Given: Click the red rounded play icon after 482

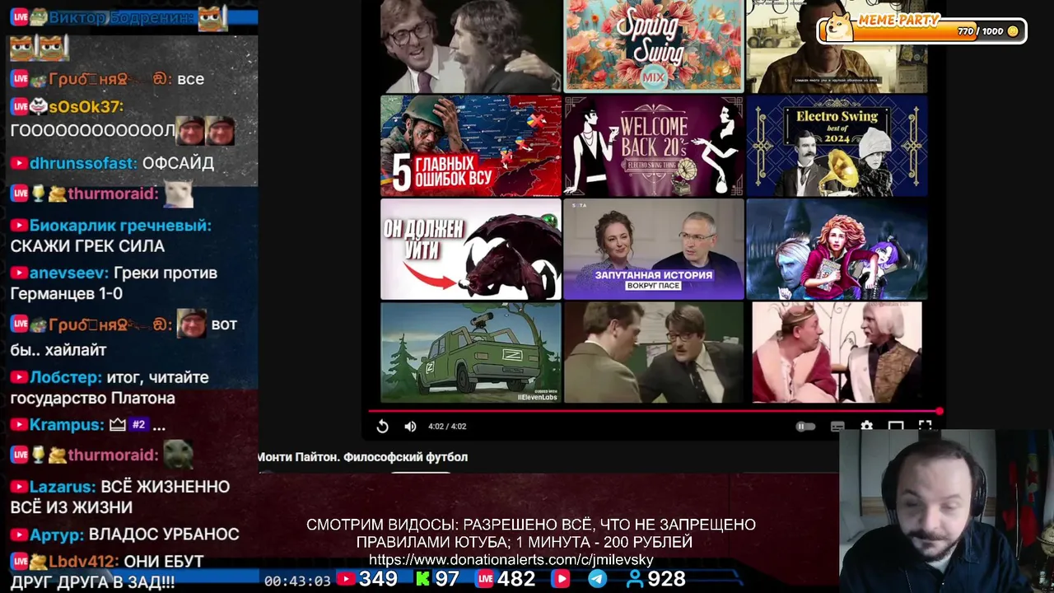Looking at the screenshot, I should [x=561, y=579].
